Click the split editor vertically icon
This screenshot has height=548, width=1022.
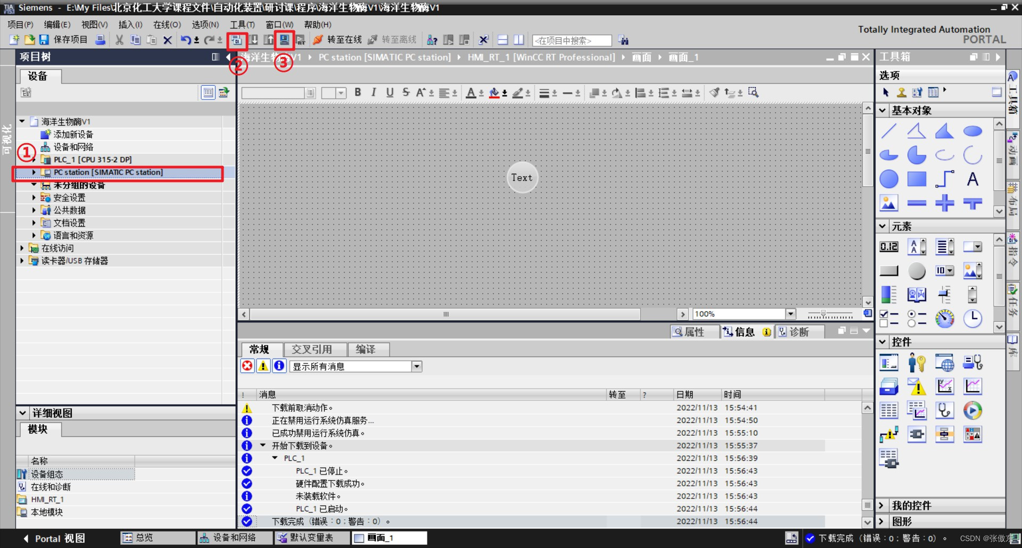point(519,40)
